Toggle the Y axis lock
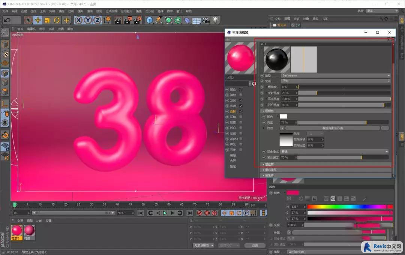Image resolution: width=405 pixels, height=255 pixels. 88,20
